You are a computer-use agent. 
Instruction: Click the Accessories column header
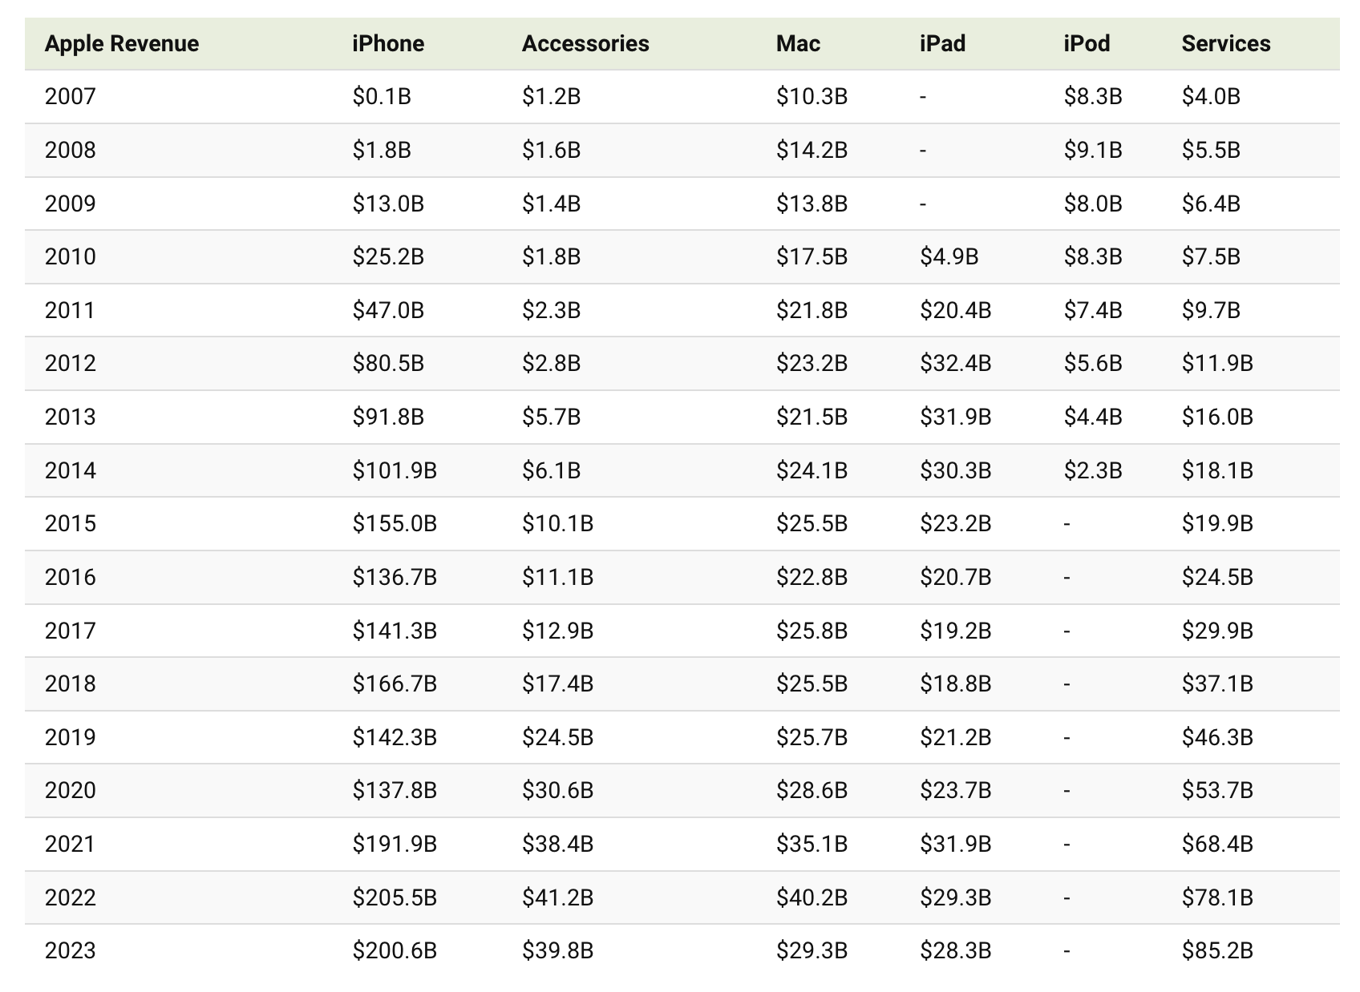(585, 43)
